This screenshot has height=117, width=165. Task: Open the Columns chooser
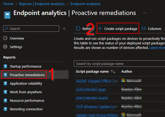[x=151, y=29]
